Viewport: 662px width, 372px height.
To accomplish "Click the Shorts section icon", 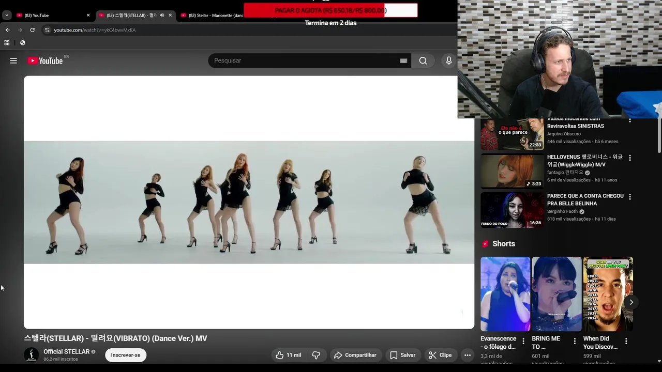I will point(485,244).
